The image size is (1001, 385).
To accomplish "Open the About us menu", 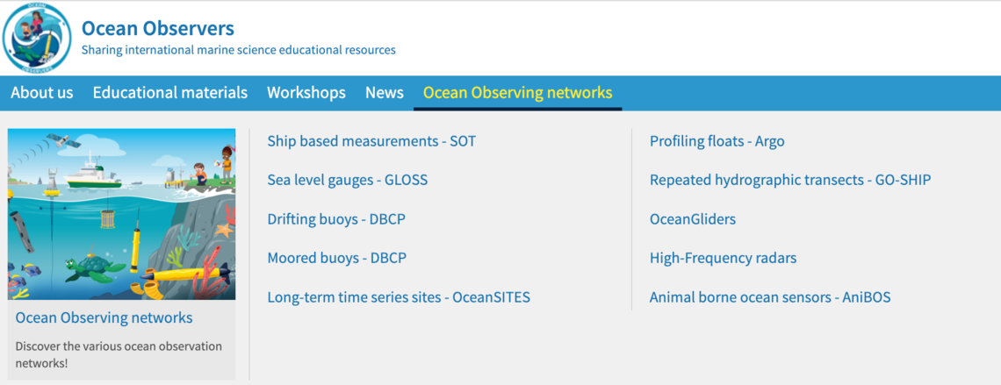I will (x=42, y=92).
